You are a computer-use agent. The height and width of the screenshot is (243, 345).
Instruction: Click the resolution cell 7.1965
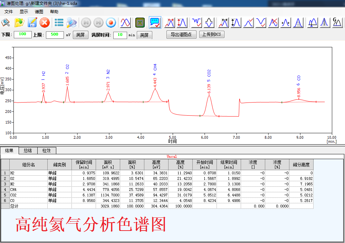[x=301, y=184]
